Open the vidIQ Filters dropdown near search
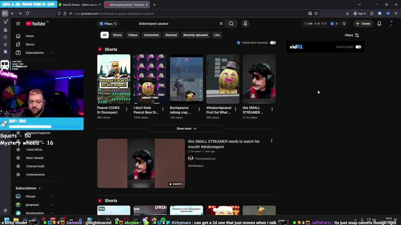401x225 pixels. click(108, 24)
